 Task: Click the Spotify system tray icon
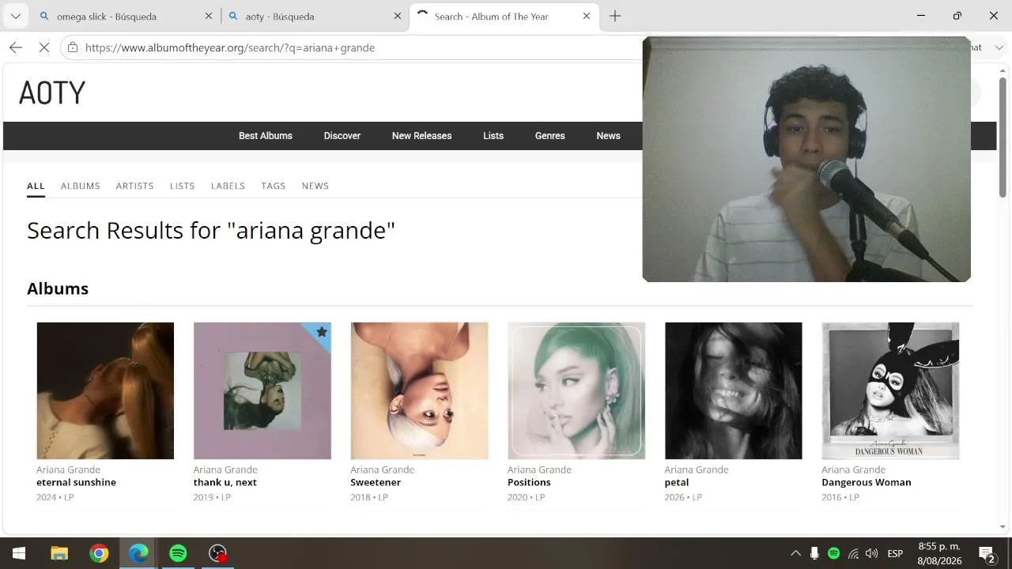coord(833,553)
